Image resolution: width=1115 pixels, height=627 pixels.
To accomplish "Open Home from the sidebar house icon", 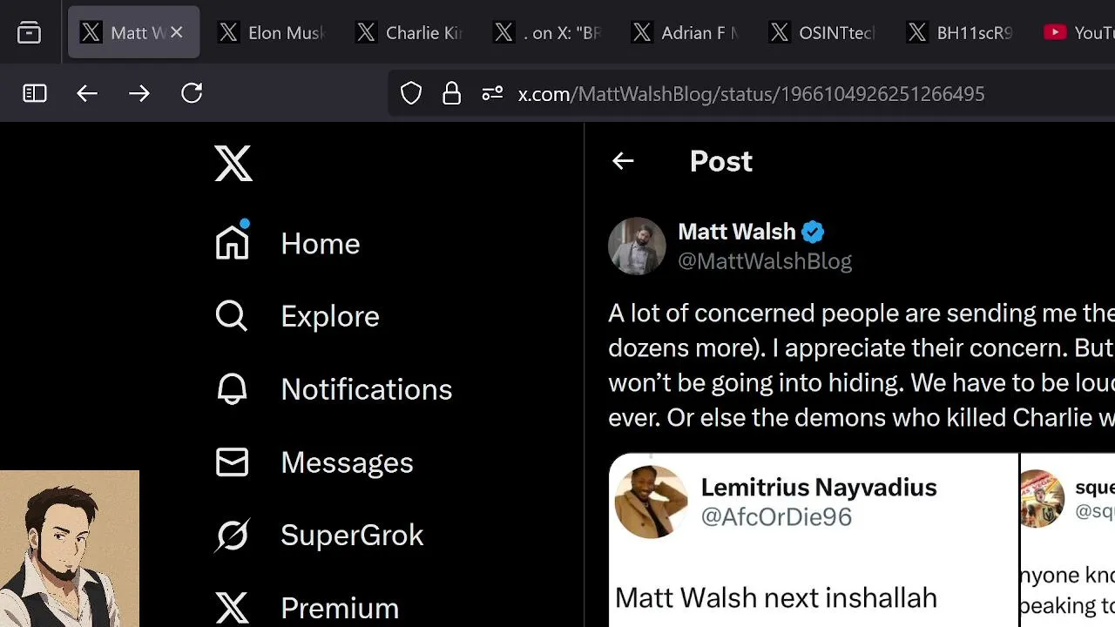I will (x=233, y=239).
